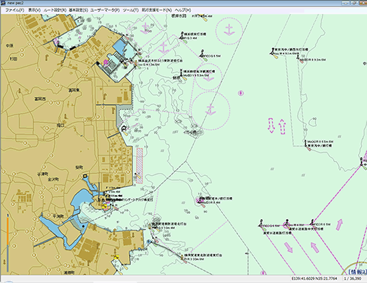
Task: Click the upward dashed magenta traffic arrow
Action: 282,127
